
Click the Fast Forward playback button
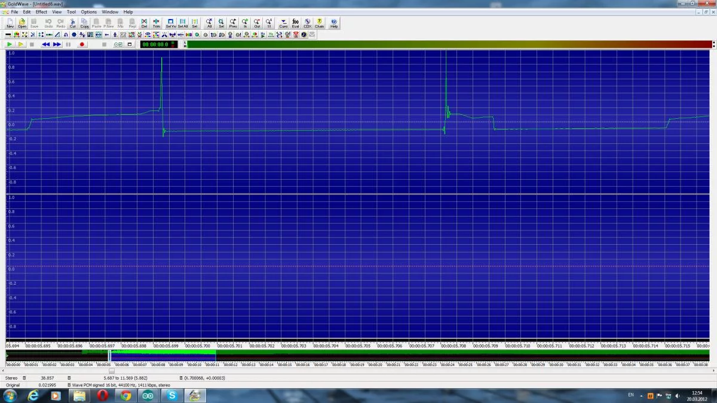coord(57,44)
